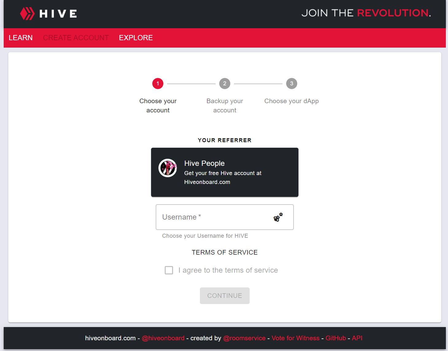Viewport: 448px width, 351px height.
Task: Open the @hiveonboard footer link
Action: click(163, 338)
